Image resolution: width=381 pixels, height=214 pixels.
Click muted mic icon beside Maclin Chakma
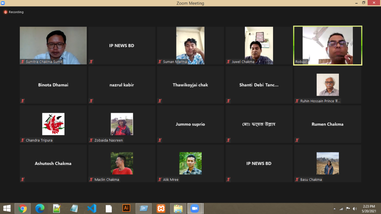click(x=92, y=179)
